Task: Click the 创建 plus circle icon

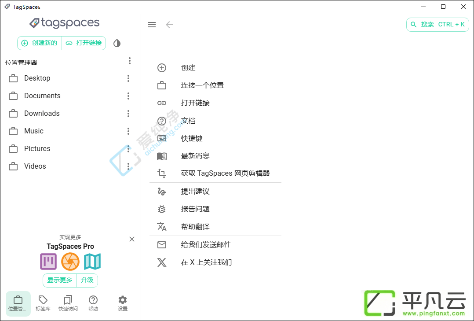Action: 162,68
